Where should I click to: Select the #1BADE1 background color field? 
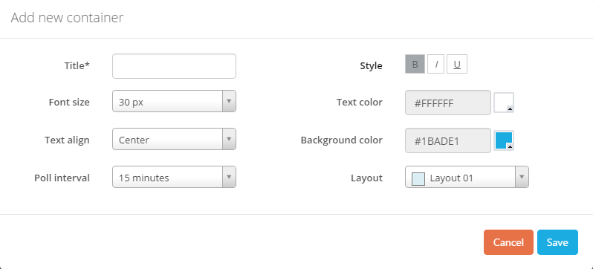[448, 140]
